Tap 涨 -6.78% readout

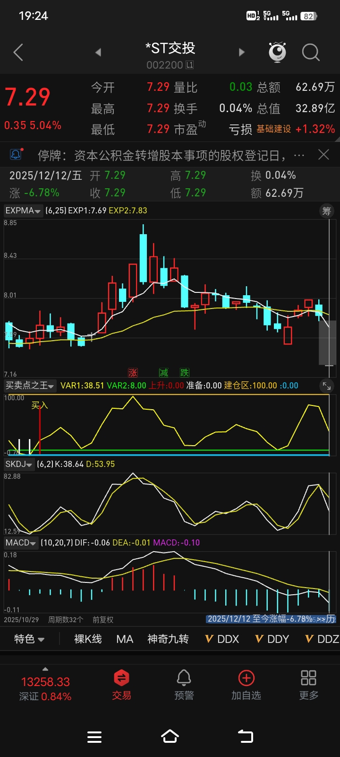[x=34, y=193]
